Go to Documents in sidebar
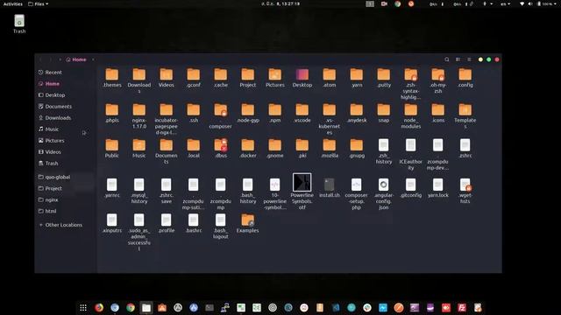Screen dimensions: 561x315 point(66,107)
